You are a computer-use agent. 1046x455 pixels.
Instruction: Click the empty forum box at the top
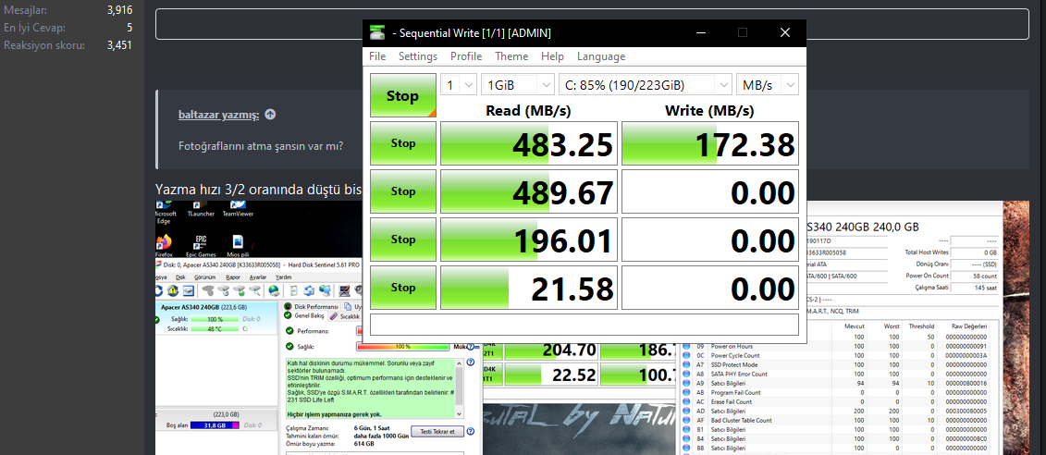tap(593, 24)
